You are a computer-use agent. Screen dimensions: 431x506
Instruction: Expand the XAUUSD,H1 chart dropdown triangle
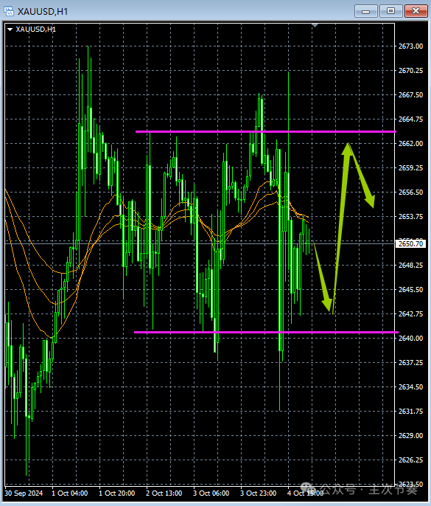click(10, 30)
